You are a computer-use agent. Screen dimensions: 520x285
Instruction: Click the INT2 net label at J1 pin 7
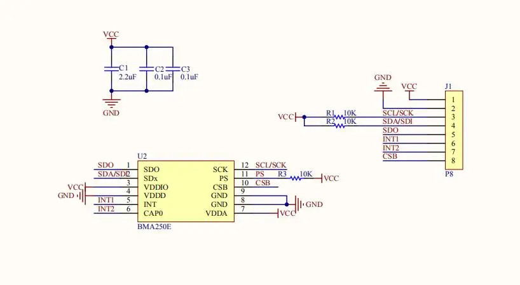click(x=391, y=148)
